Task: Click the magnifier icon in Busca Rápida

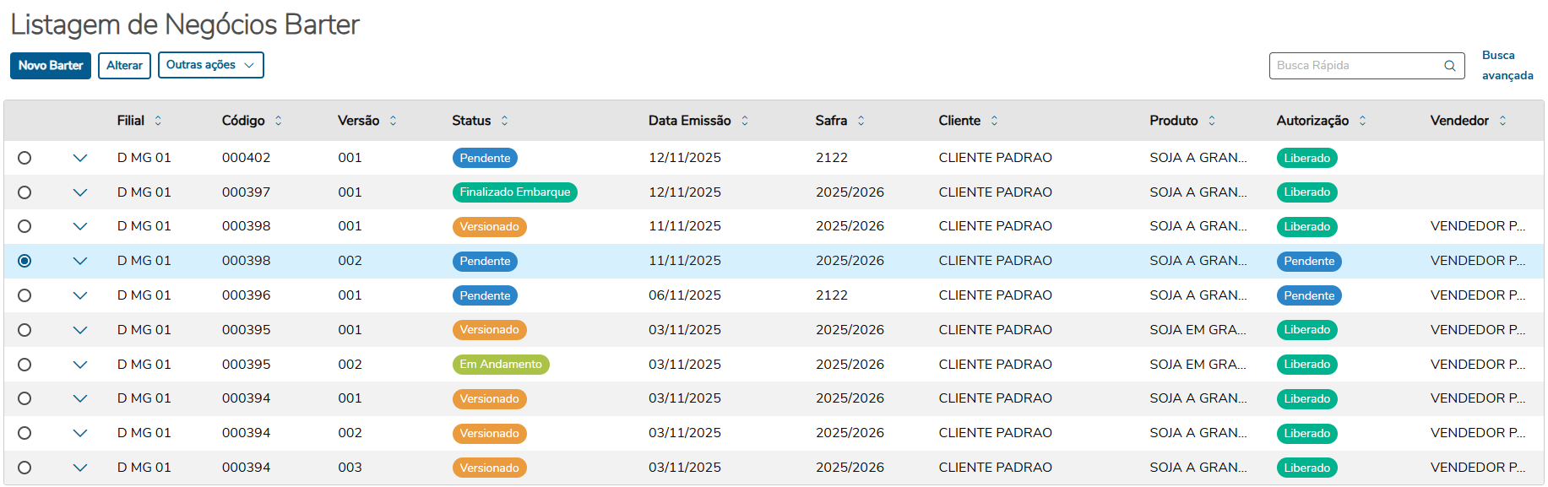Action: coord(1450,66)
